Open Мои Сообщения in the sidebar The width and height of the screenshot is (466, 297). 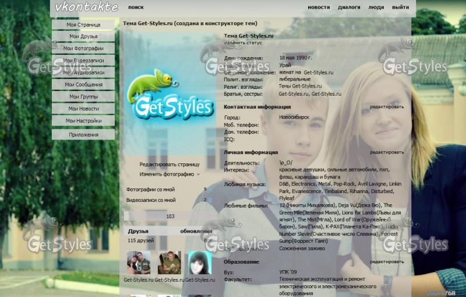tap(83, 85)
